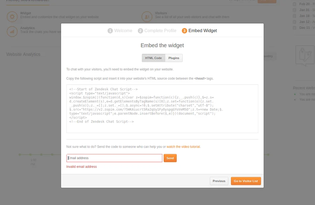Viewport: 315px width, 205px height.
Task: Click the Analytics bar chart icon
Action: tap(12, 31)
